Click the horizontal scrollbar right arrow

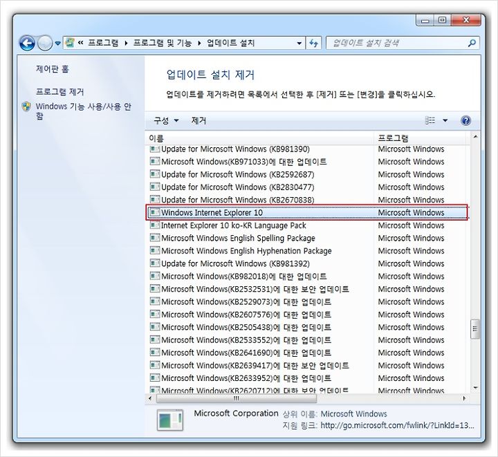(x=464, y=398)
